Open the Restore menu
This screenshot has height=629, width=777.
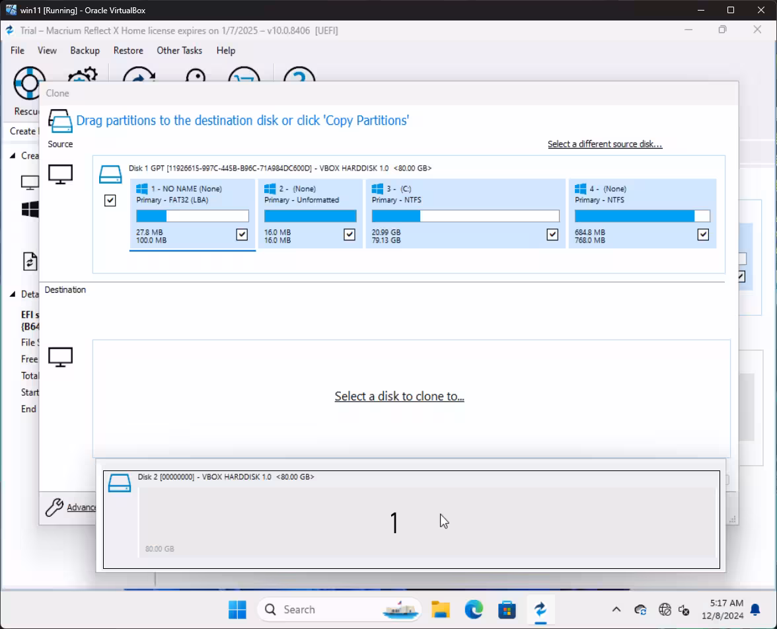tap(128, 51)
